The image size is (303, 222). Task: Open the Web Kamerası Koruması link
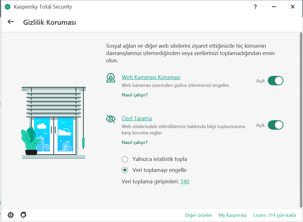click(x=151, y=77)
